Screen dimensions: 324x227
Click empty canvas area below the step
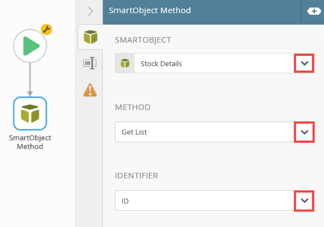[37, 186]
